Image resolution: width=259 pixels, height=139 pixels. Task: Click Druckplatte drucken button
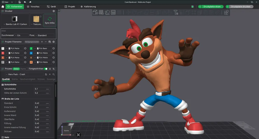pos(241,7)
